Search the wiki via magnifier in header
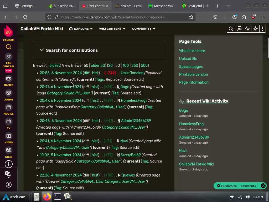Viewport: 269px width, 202px height. tap(231, 29)
